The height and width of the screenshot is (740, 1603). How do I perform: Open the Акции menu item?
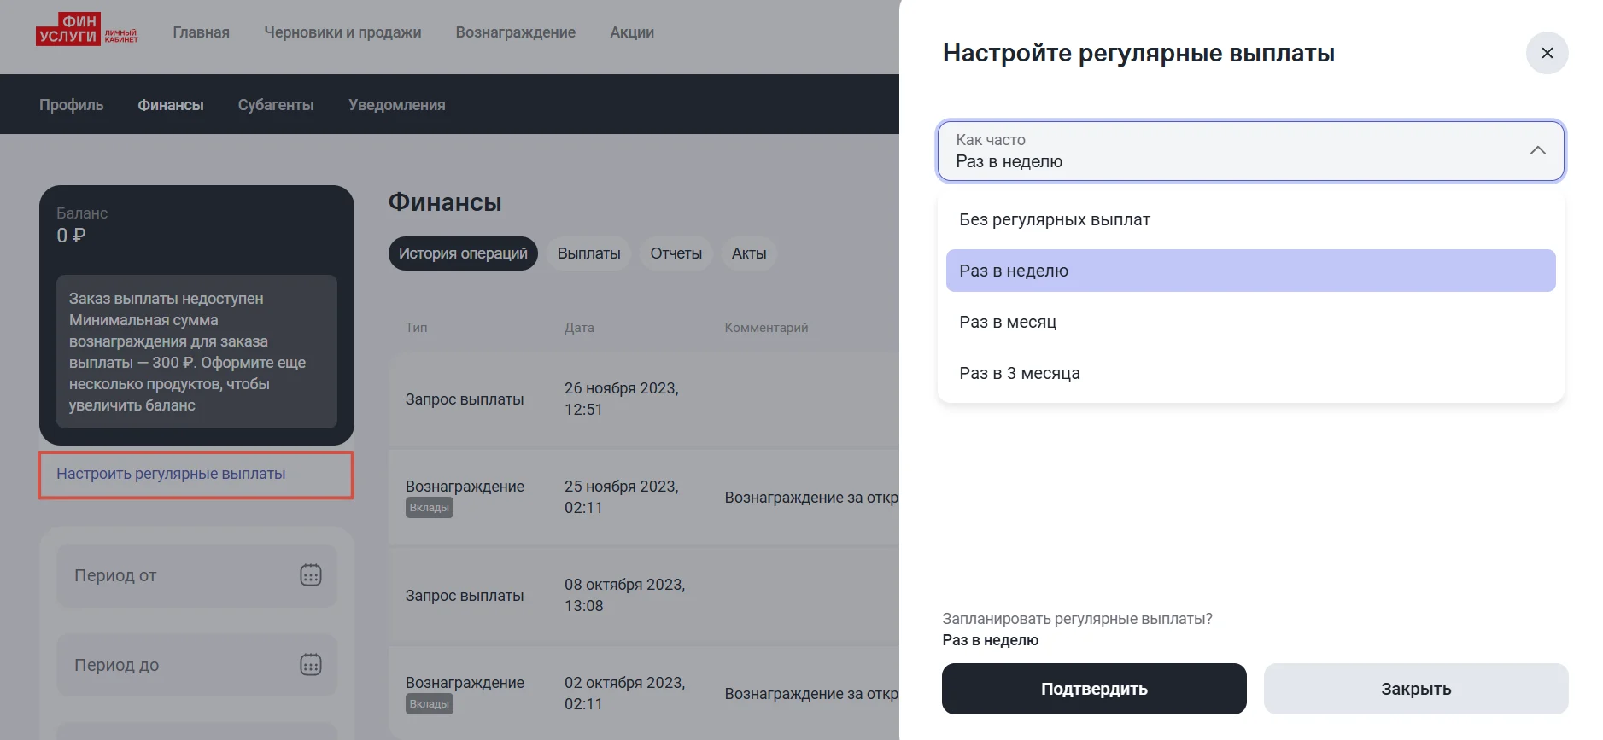click(x=632, y=32)
